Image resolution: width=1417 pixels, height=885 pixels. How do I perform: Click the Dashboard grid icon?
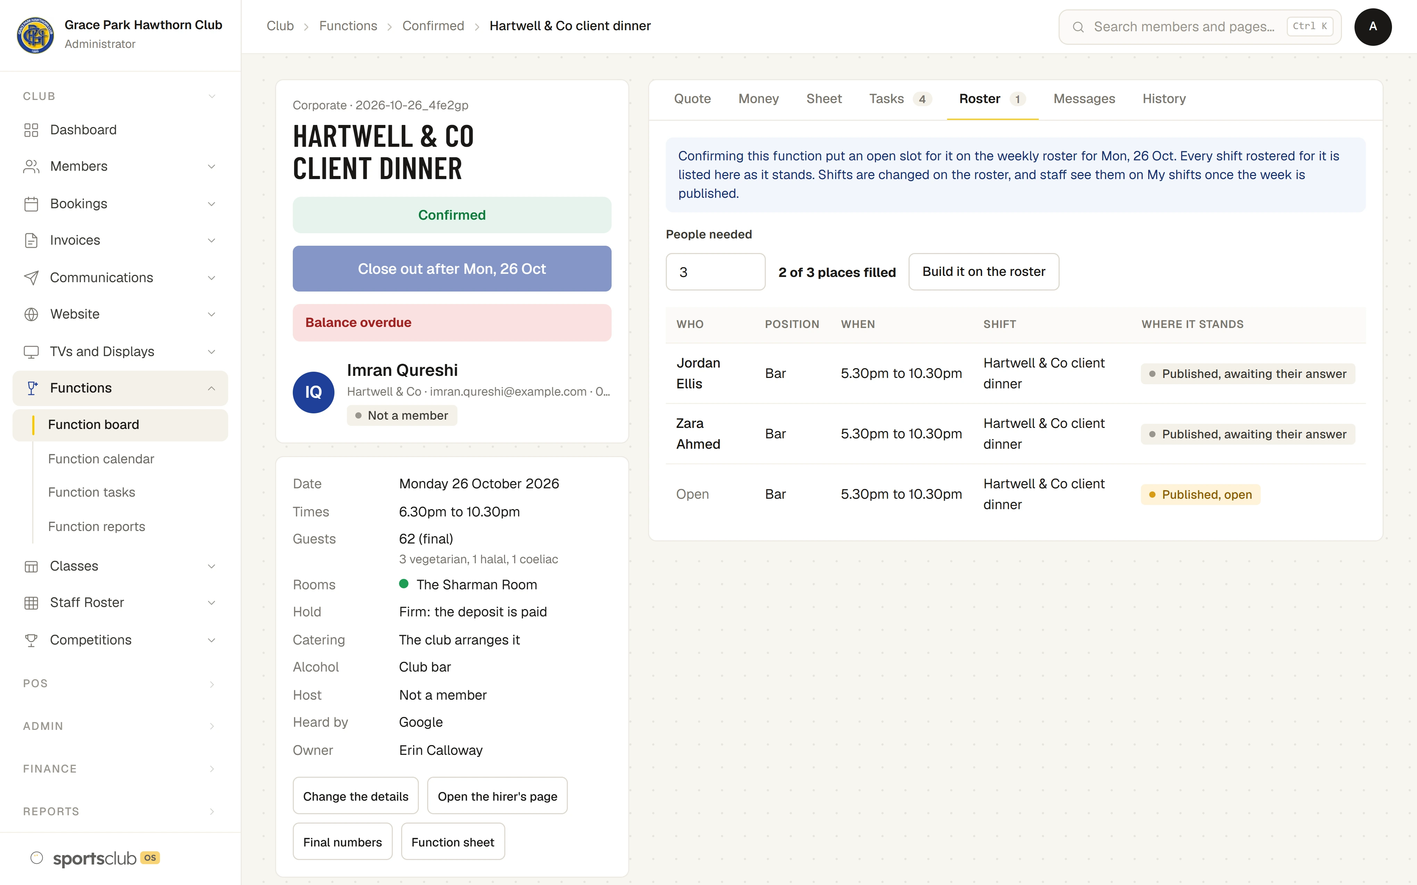point(31,130)
